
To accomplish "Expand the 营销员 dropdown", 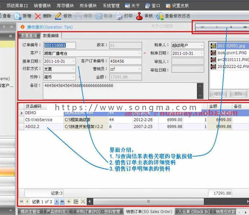I will (x=139, y=69).
